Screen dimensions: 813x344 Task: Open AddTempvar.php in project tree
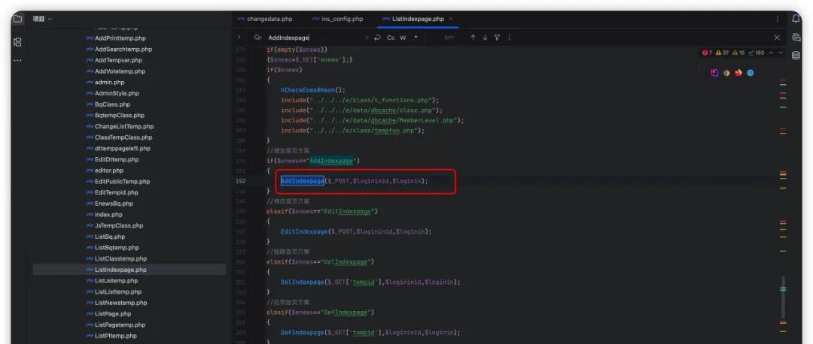(114, 61)
